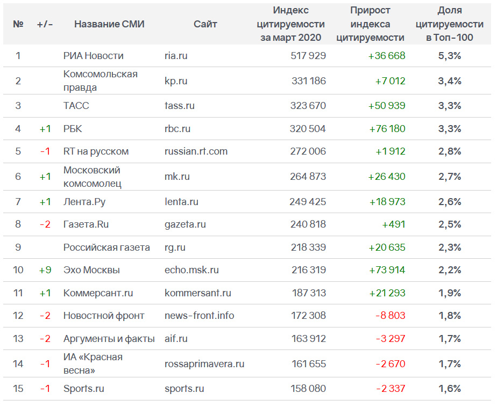Click growth value -2 337
This screenshot has width=497, height=408.
390,388
